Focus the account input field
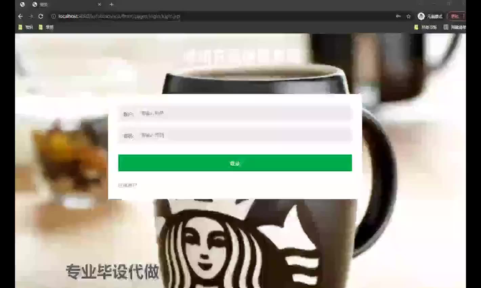Screen dimensions: 481x288 [x=245, y=114]
